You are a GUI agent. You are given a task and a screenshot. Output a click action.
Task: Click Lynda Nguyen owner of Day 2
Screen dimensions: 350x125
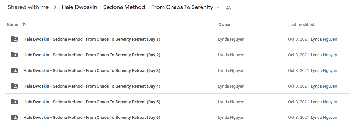pos(231,55)
